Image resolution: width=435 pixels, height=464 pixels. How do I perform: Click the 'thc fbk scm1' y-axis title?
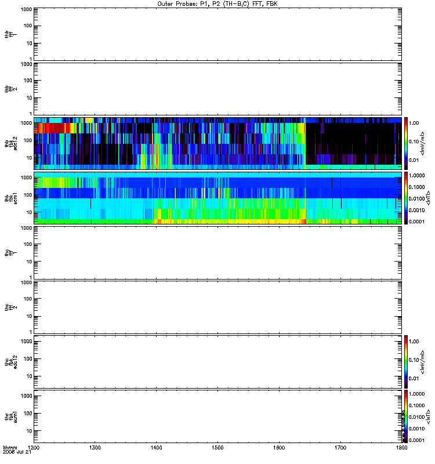11,416
